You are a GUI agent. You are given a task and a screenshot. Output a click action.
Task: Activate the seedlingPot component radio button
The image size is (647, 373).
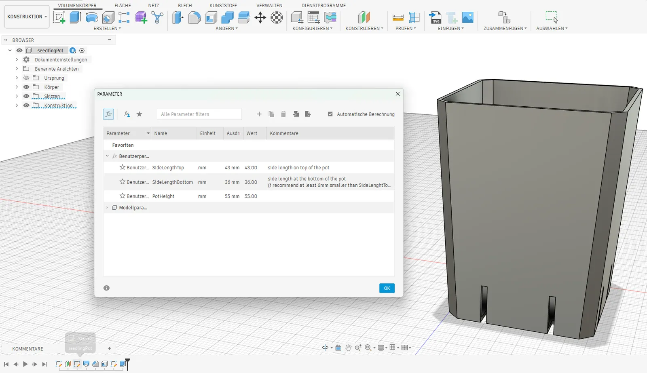pyautogui.click(x=82, y=51)
